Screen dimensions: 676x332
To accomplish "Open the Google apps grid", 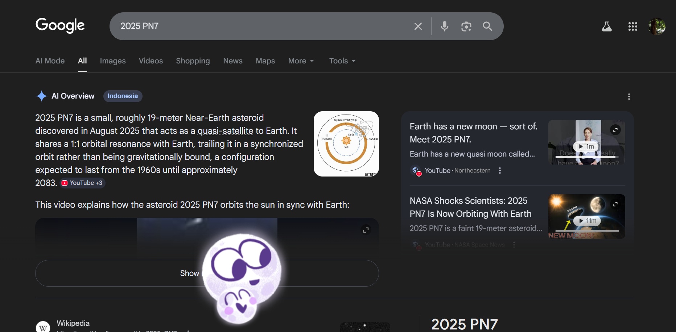I will point(633,26).
